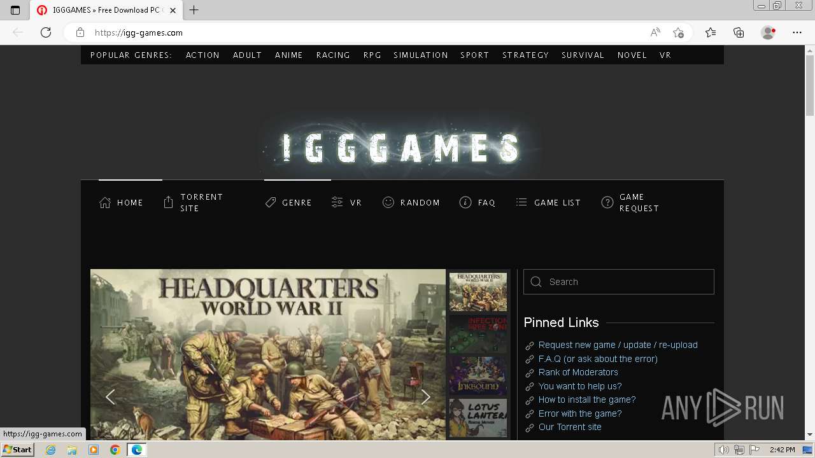Click the site Search input field
815x458 pixels.
click(x=619, y=282)
